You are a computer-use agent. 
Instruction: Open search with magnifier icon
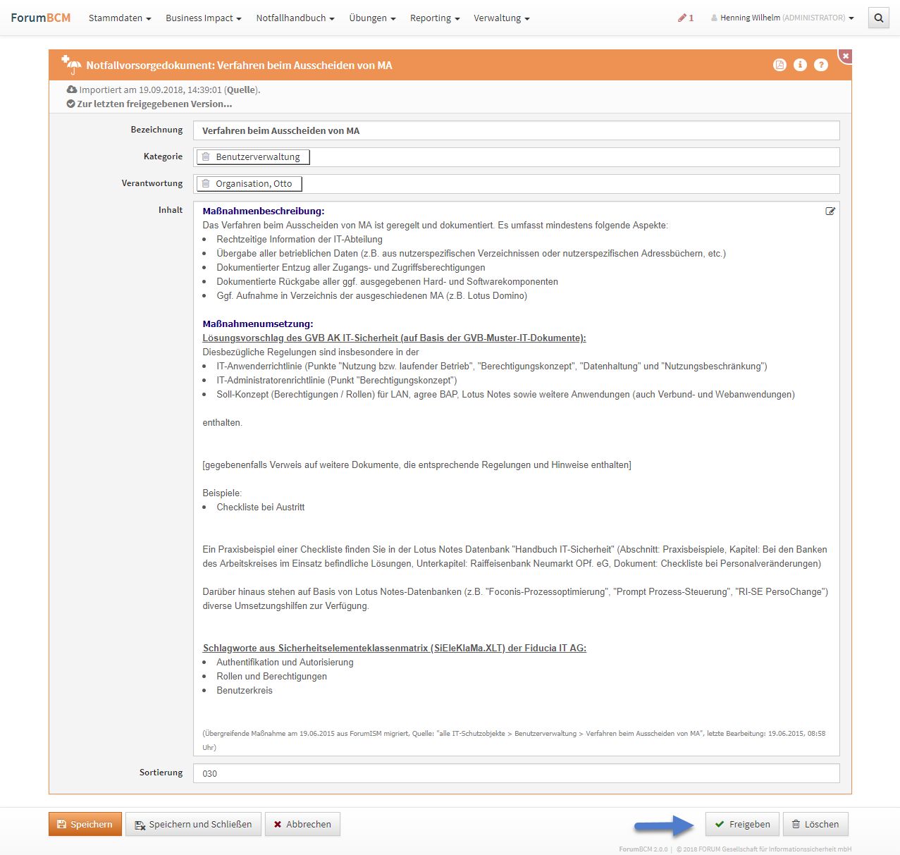(879, 18)
